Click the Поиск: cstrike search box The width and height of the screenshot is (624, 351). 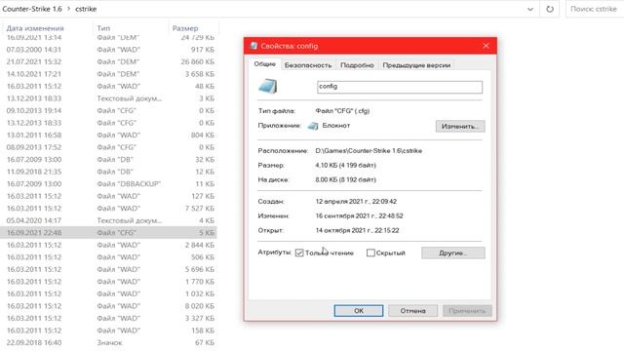(x=595, y=9)
